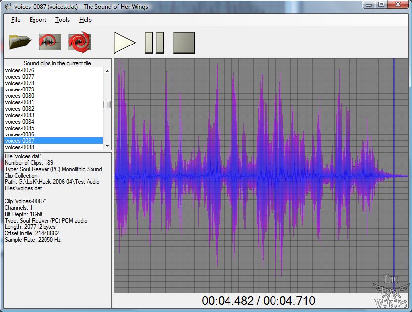Viewport: 412px width, 312px height.
Task: Click the clip list scroll up arrow
Action: [x=107, y=71]
